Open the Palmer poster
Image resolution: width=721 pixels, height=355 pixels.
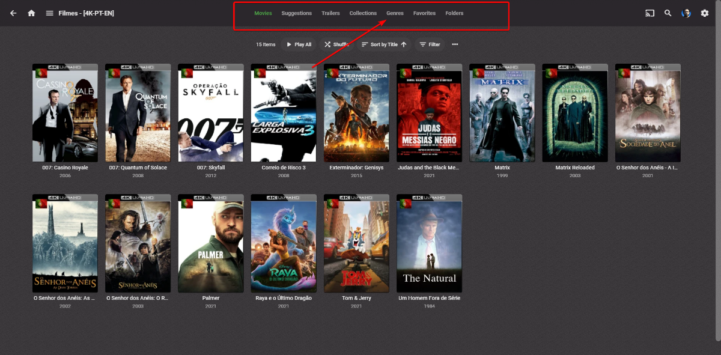(x=211, y=243)
